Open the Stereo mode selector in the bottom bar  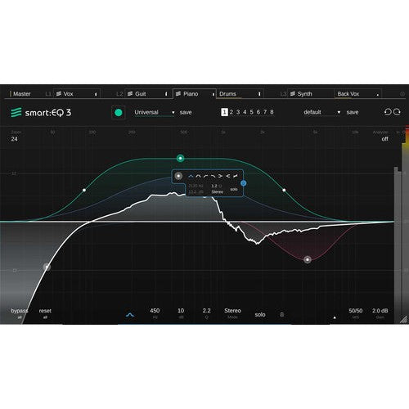[x=232, y=313]
